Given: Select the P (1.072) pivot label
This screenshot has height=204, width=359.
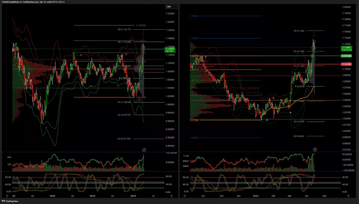Looking at the screenshot, I should [x=300, y=86].
